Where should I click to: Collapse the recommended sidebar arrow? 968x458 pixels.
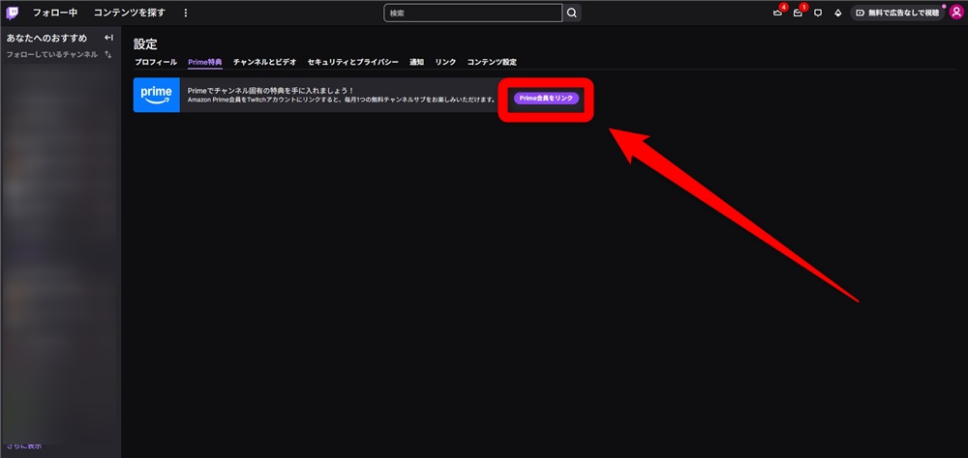click(x=108, y=39)
